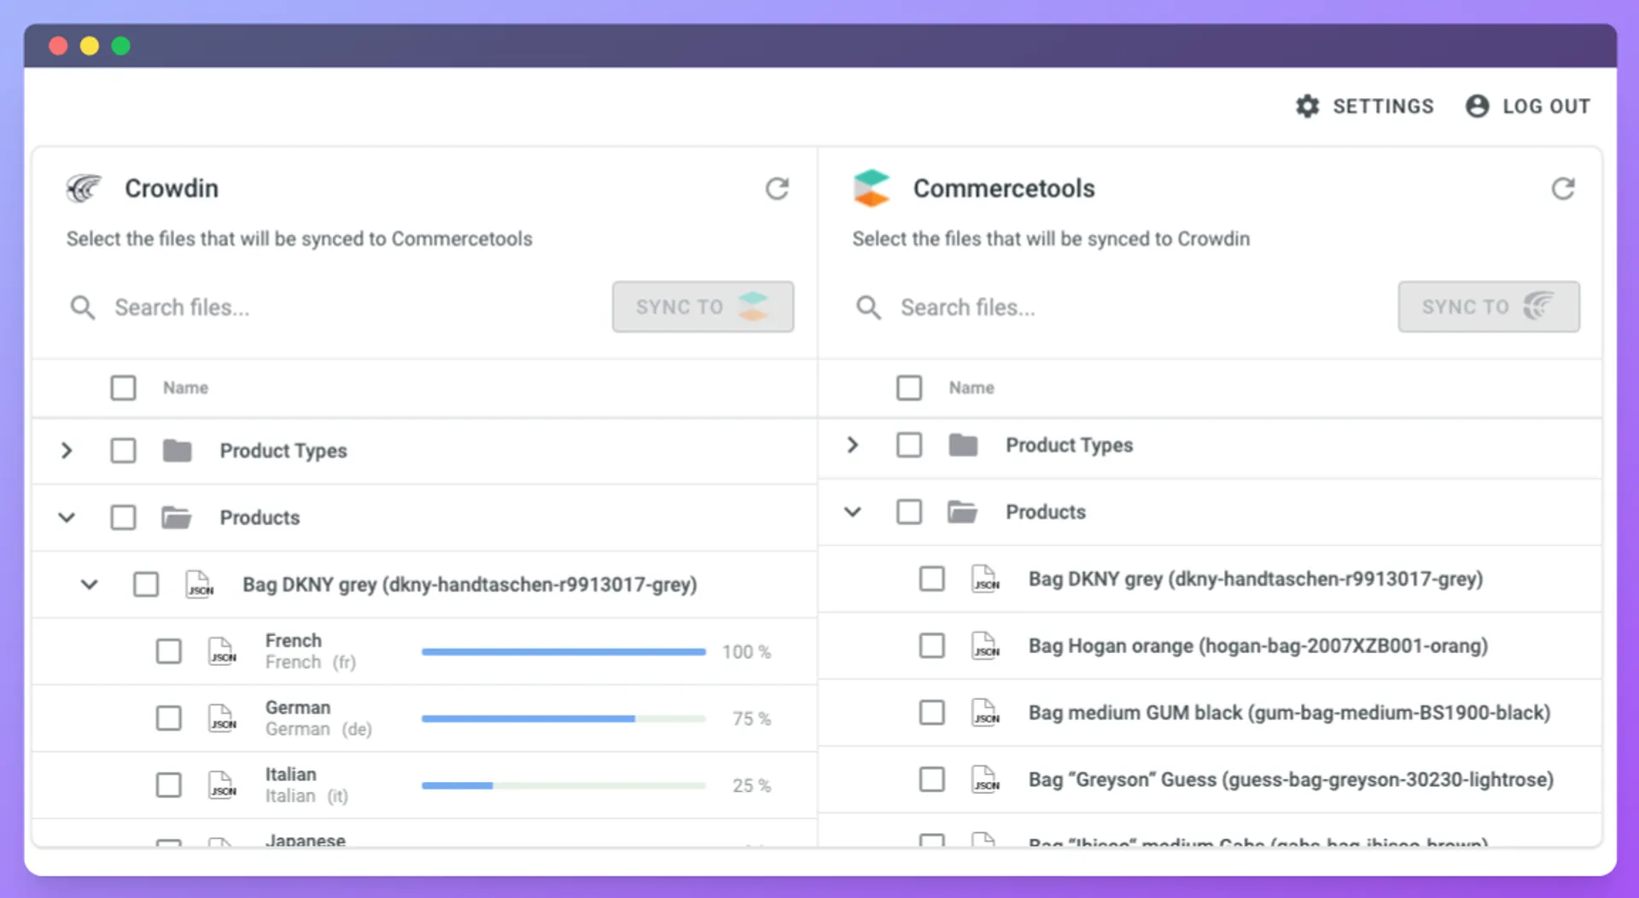Screen dimensions: 1639x898
Task: Select Crowdin 'Products' row text
Action: [260, 517]
